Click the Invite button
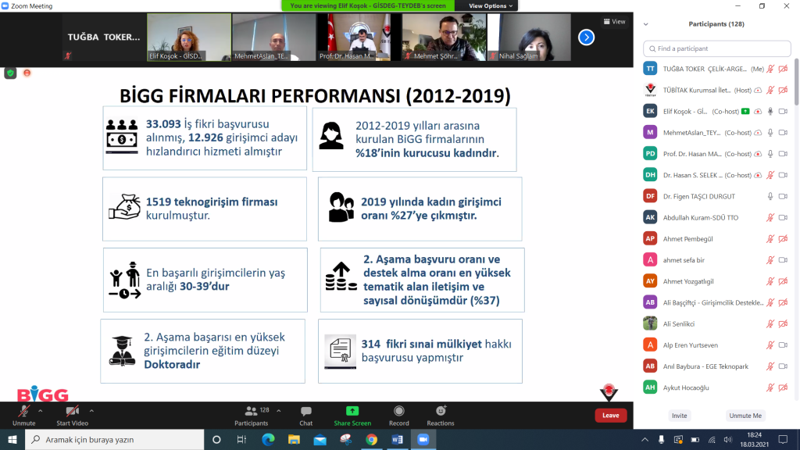800x450 pixels. pos(679,416)
